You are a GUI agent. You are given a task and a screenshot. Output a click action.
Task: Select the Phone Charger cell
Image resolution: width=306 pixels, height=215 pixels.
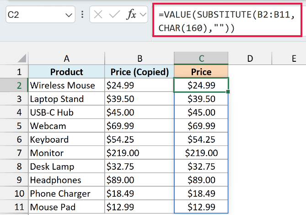(x=66, y=193)
